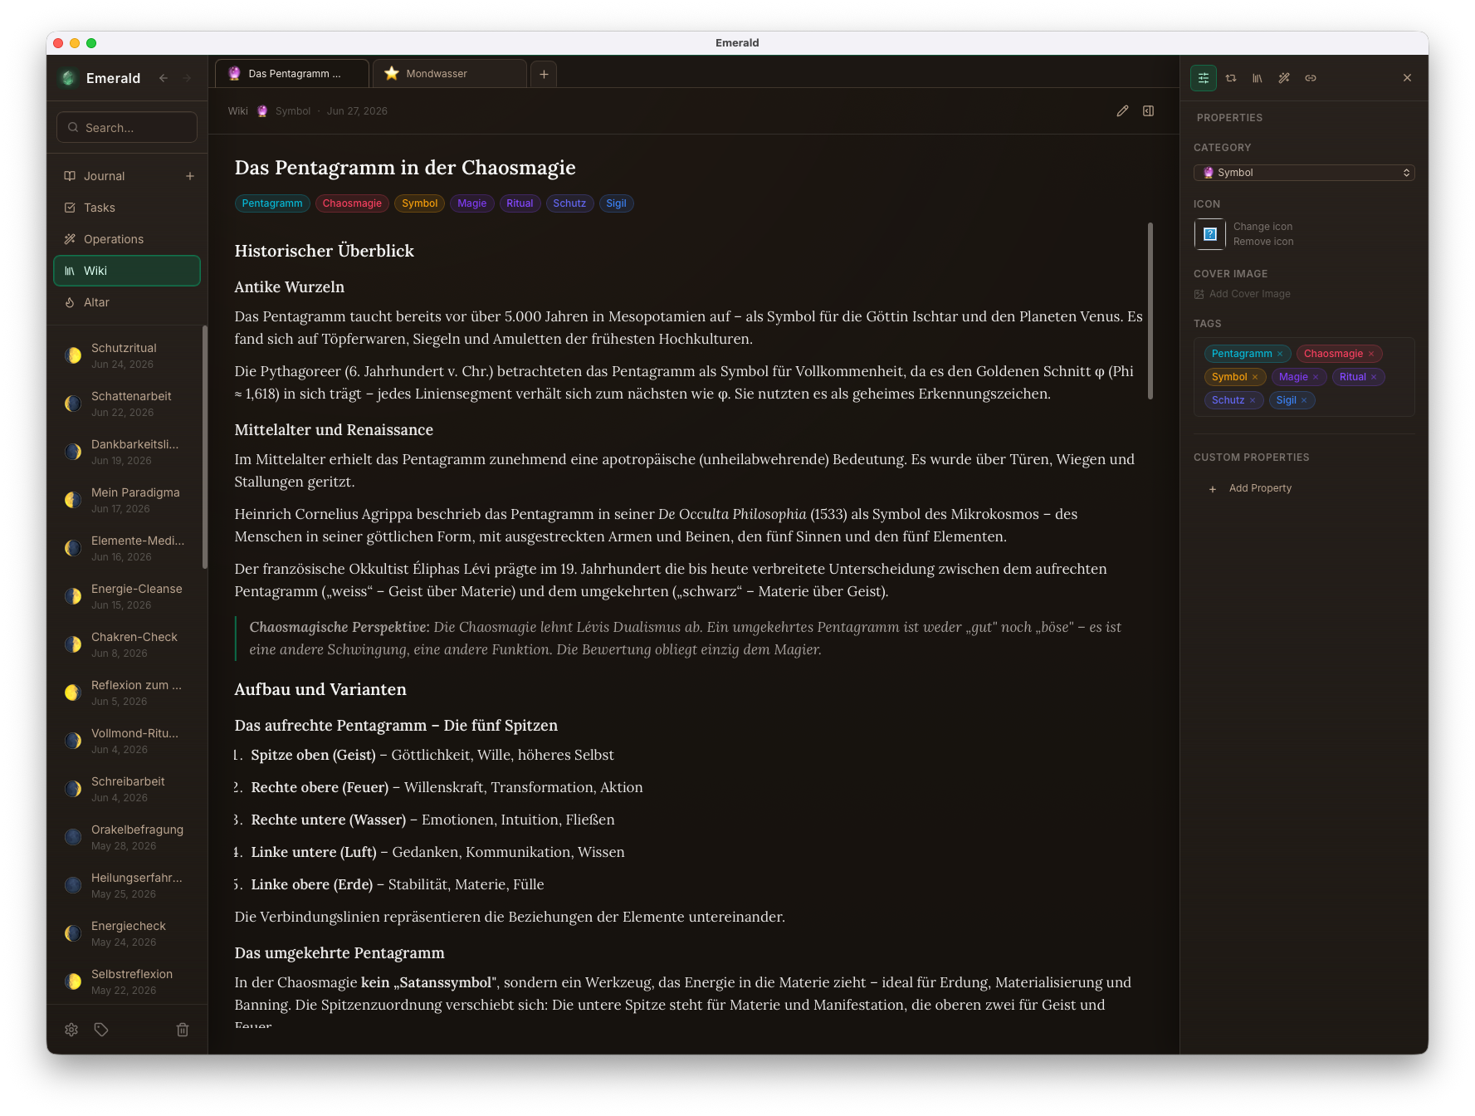Switch to the Mondwasser tab
This screenshot has width=1475, height=1116.
(450, 74)
